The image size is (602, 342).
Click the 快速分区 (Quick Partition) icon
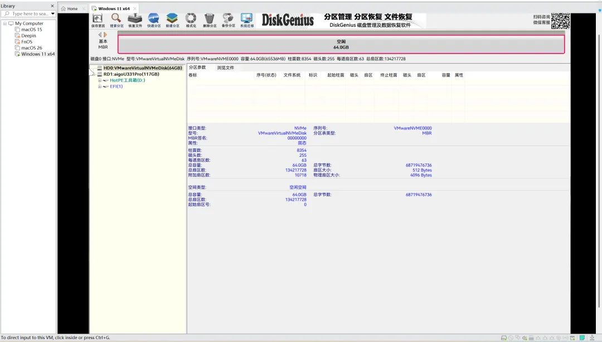(154, 21)
